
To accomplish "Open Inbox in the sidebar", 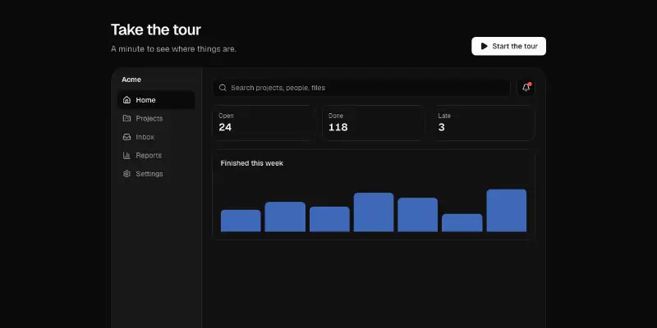I will tap(156, 137).
